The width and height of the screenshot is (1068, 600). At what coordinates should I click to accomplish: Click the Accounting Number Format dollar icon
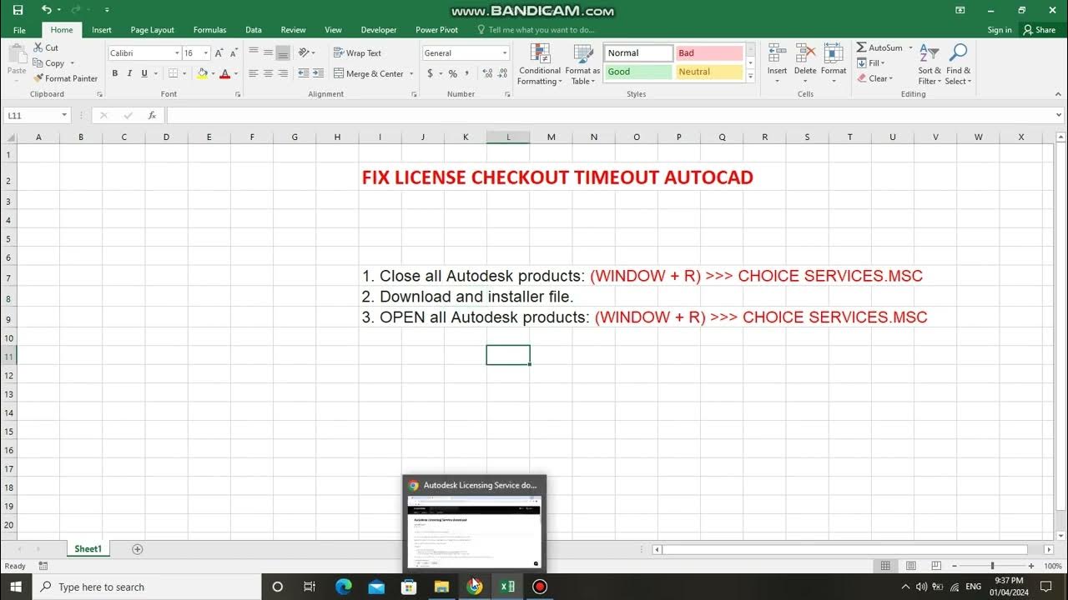(430, 73)
